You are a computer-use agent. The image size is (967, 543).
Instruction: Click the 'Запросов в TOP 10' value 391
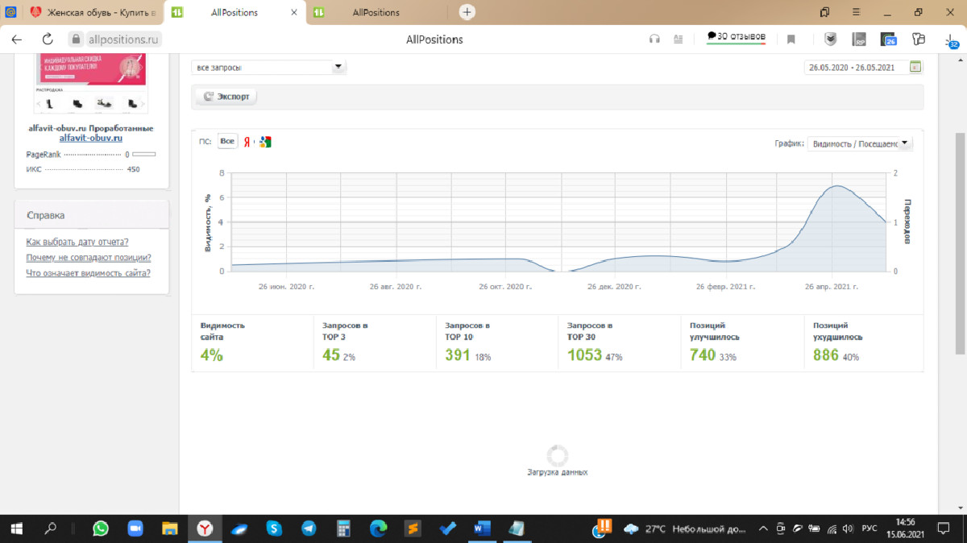pos(458,355)
